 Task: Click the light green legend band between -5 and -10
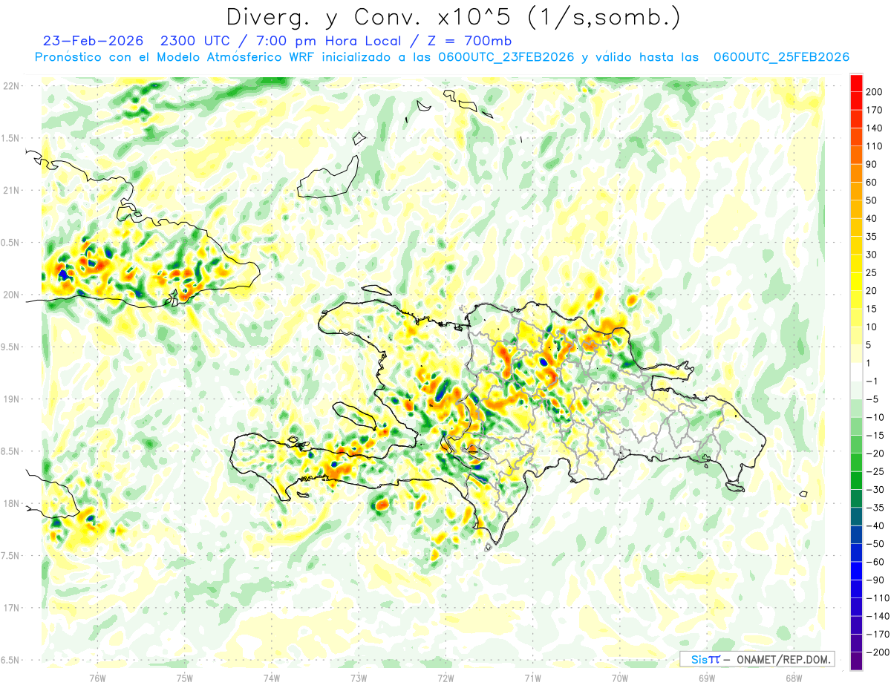coord(856,408)
